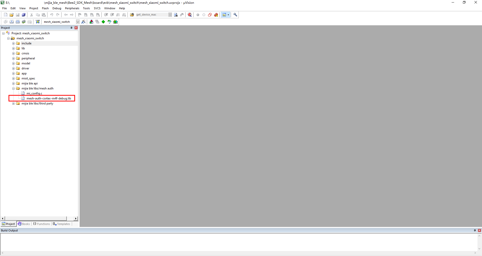This screenshot has width=482, height=256.
Task: Click the Pack Installer icon
Action: click(115, 22)
